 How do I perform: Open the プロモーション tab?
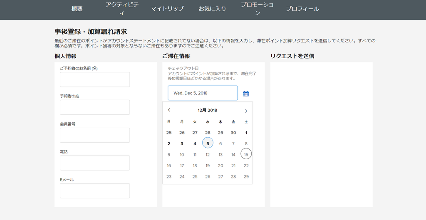[257, 9]
